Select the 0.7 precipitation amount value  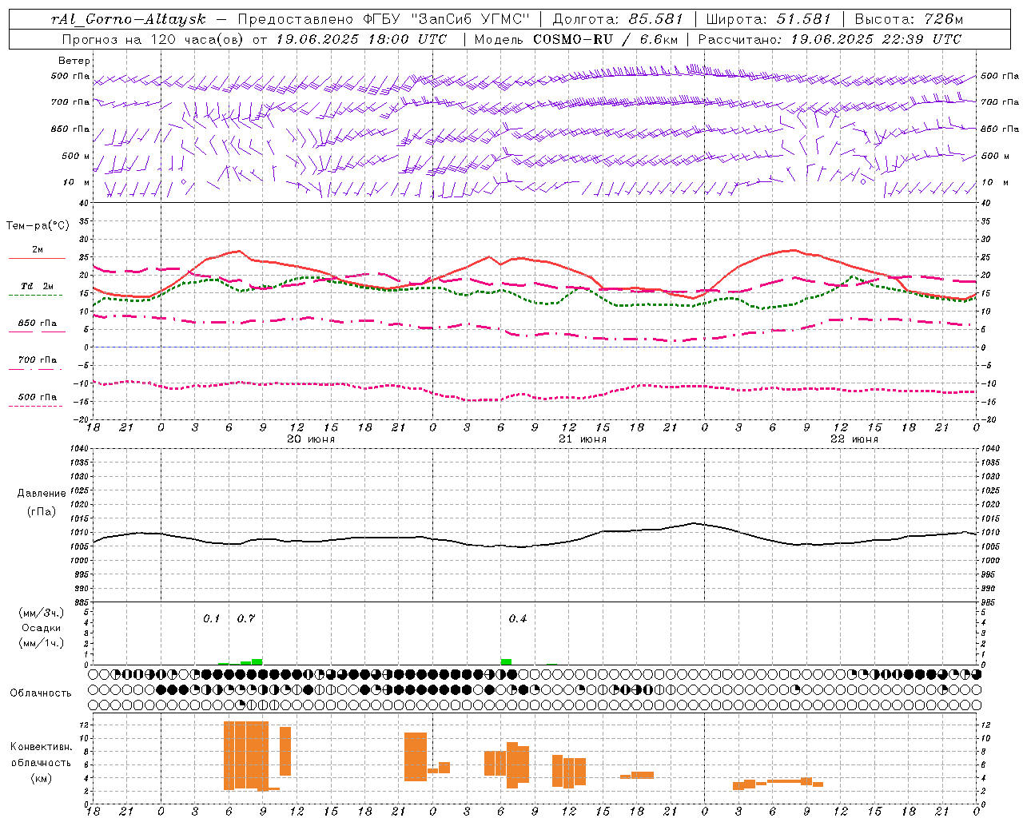coord(246,618)
